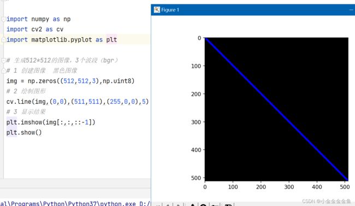
Task: Click the plt.show() line
Action: [24, 132]
